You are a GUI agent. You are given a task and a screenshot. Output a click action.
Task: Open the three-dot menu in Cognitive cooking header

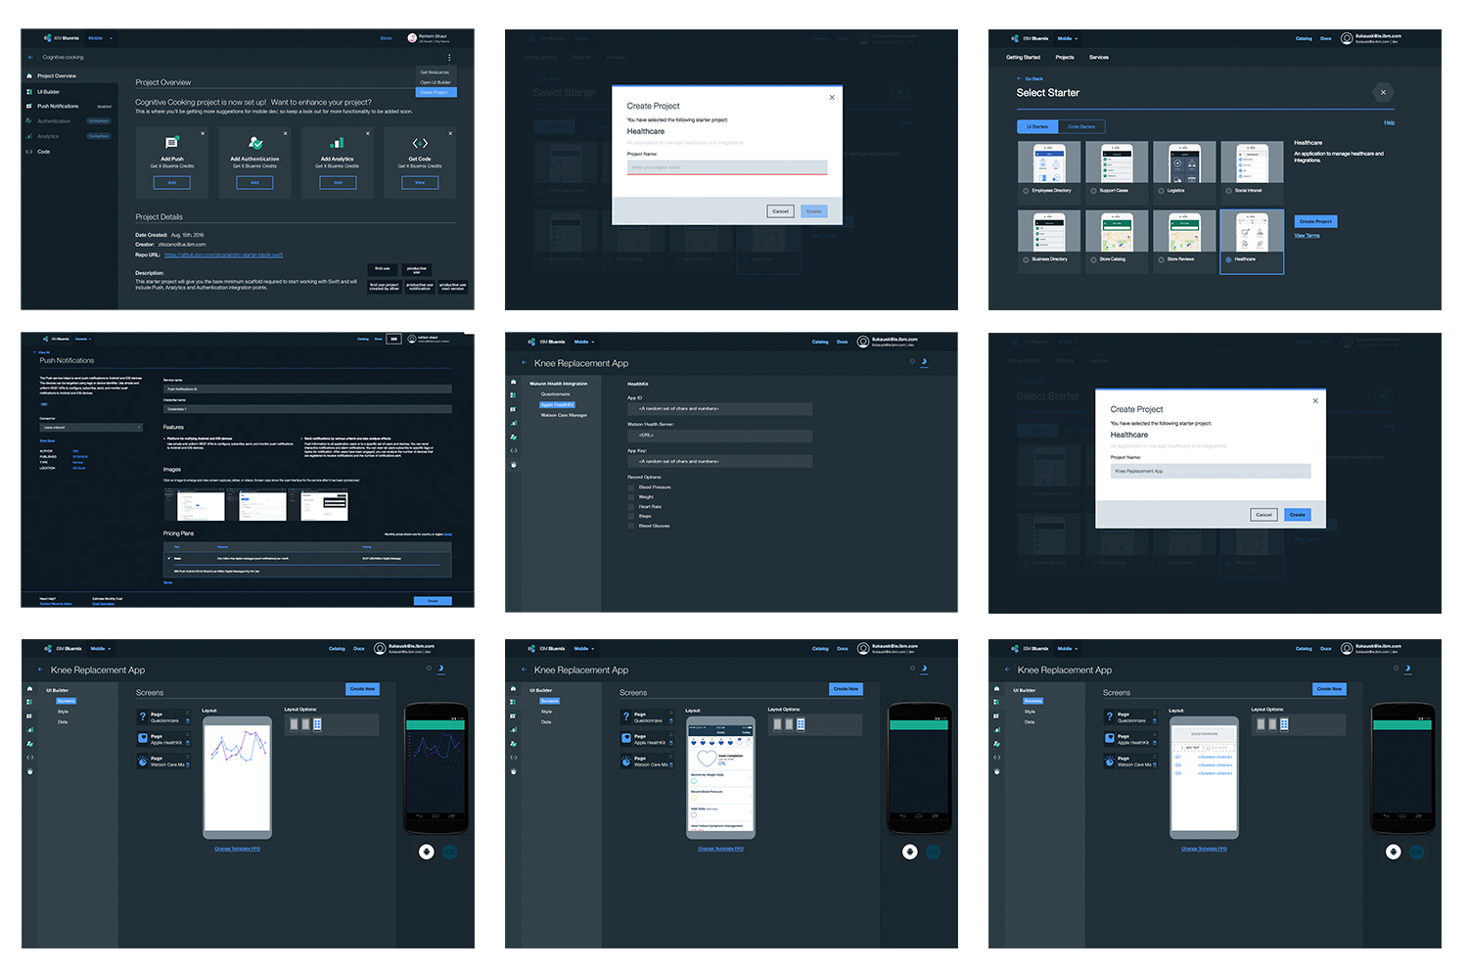449,58
